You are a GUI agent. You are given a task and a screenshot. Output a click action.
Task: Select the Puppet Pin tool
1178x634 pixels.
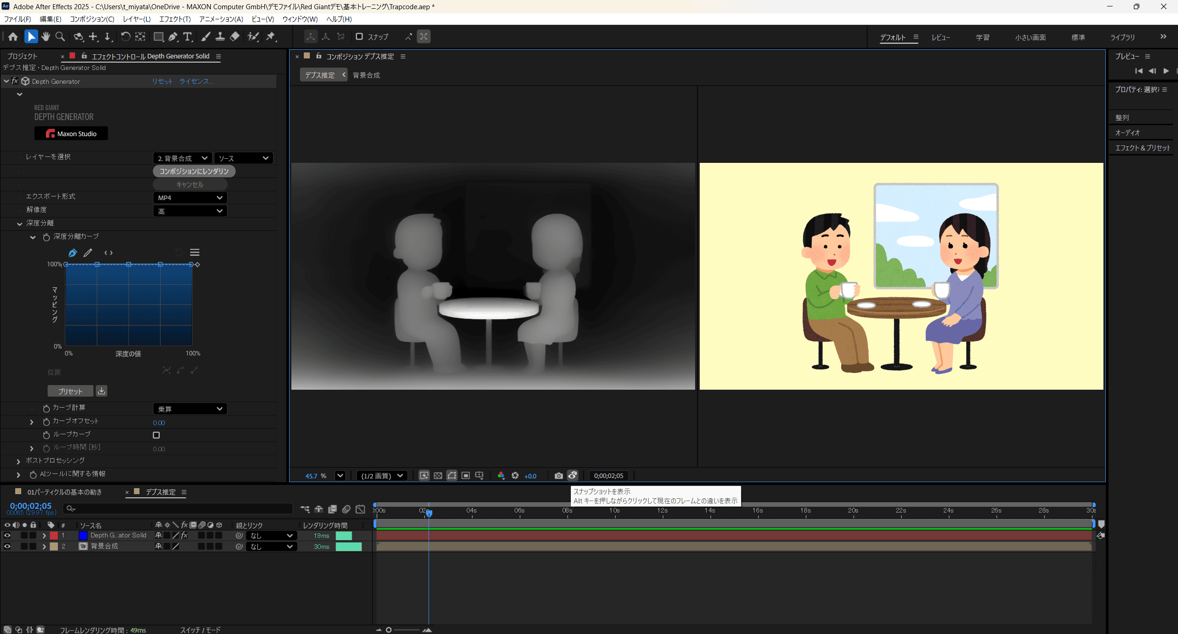pos(271,37)
